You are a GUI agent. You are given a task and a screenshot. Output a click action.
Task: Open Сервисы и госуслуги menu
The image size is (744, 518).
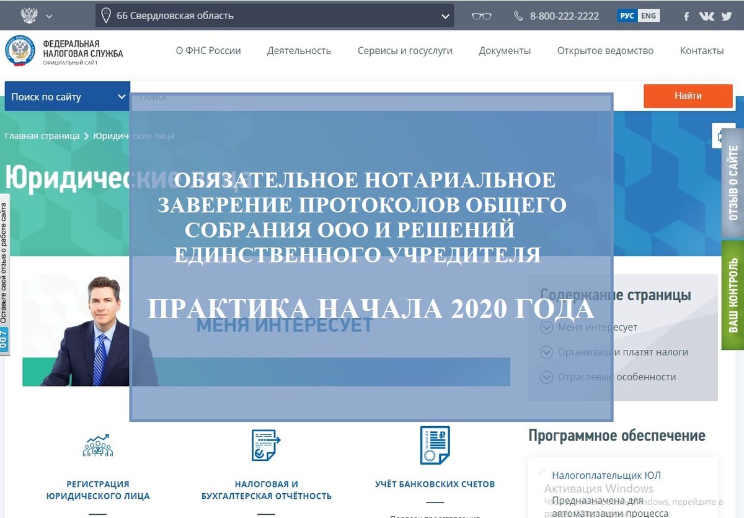[405, 51]
